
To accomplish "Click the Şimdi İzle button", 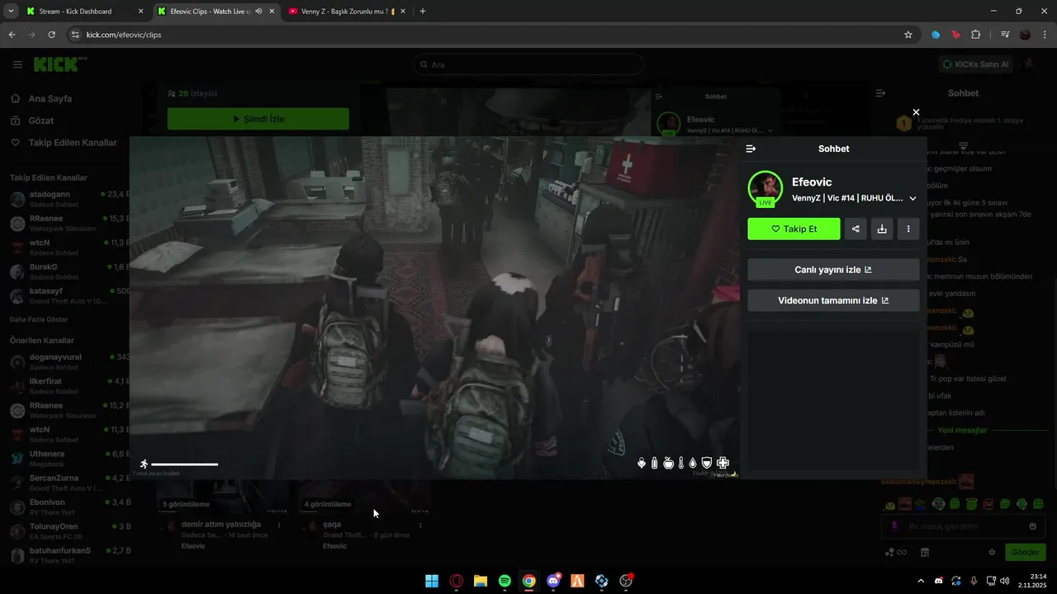I will pos(258,119).
